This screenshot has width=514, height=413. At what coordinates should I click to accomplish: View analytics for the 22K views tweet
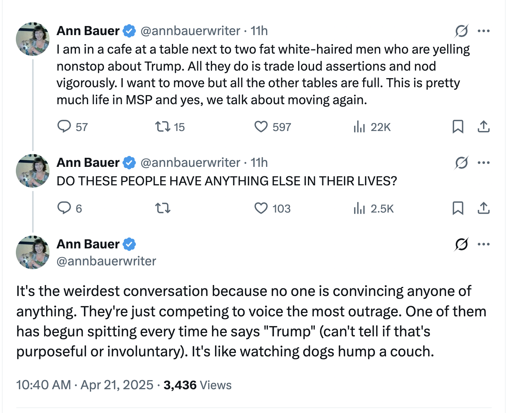point(359,127)
